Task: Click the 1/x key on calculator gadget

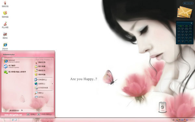Action: [x=187, y=29]
